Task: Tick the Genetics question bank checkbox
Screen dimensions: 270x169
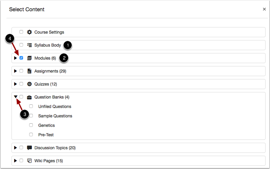Action: (31, 125)
